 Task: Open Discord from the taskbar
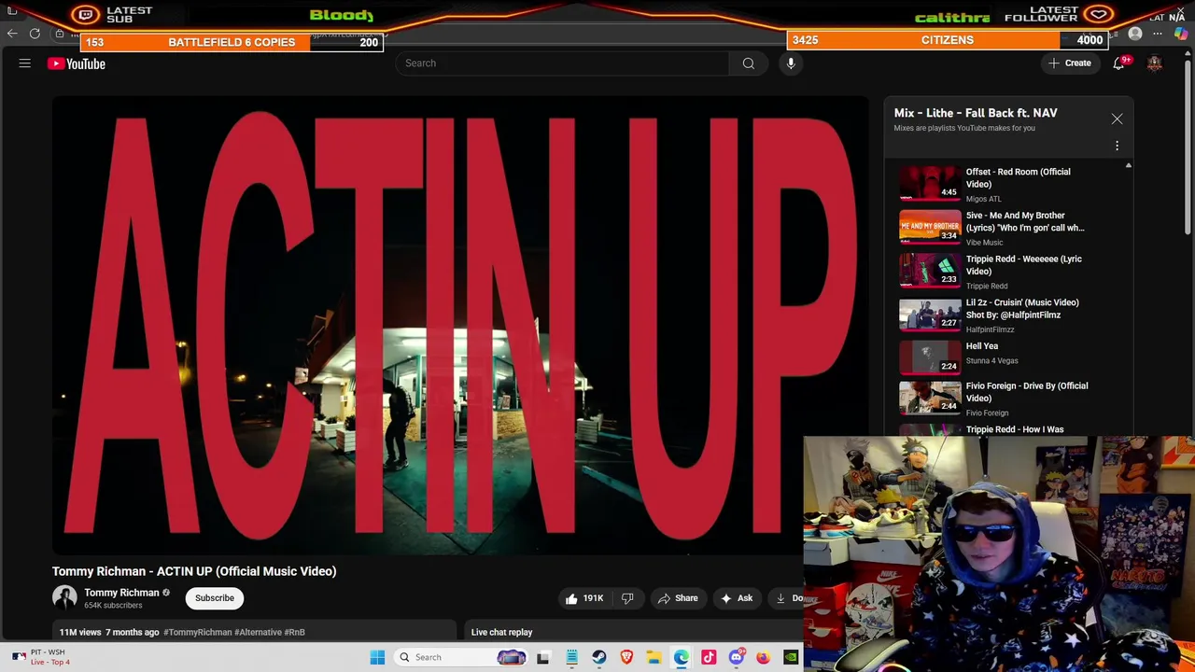(x=736, y=657)
